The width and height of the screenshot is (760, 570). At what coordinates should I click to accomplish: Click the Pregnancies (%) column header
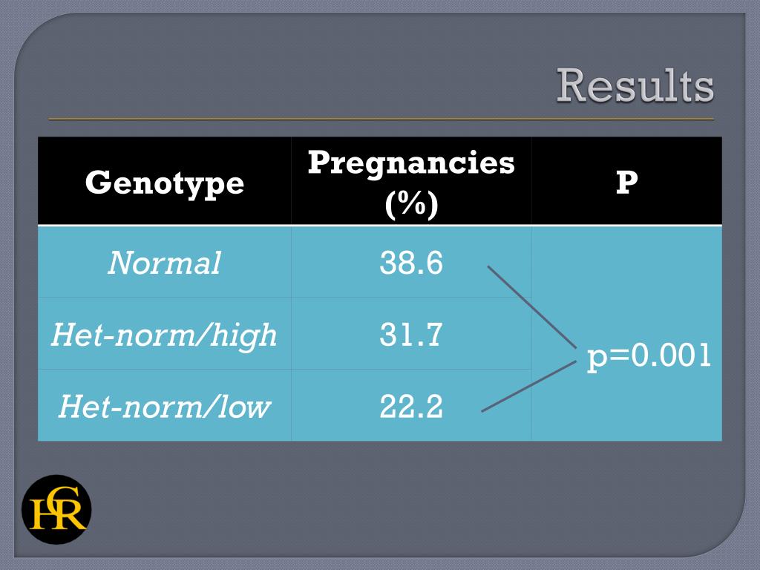point(411,183)
